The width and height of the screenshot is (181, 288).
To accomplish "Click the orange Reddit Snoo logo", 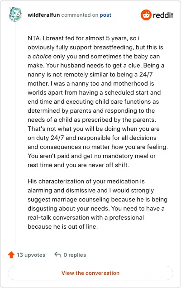I will (x=146, y=15).
